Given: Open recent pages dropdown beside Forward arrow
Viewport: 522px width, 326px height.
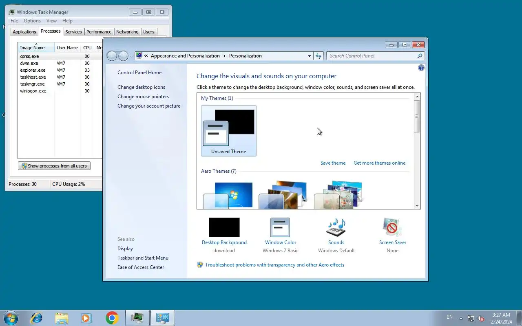Looking at the screenshot, I should tap(131, 56).
